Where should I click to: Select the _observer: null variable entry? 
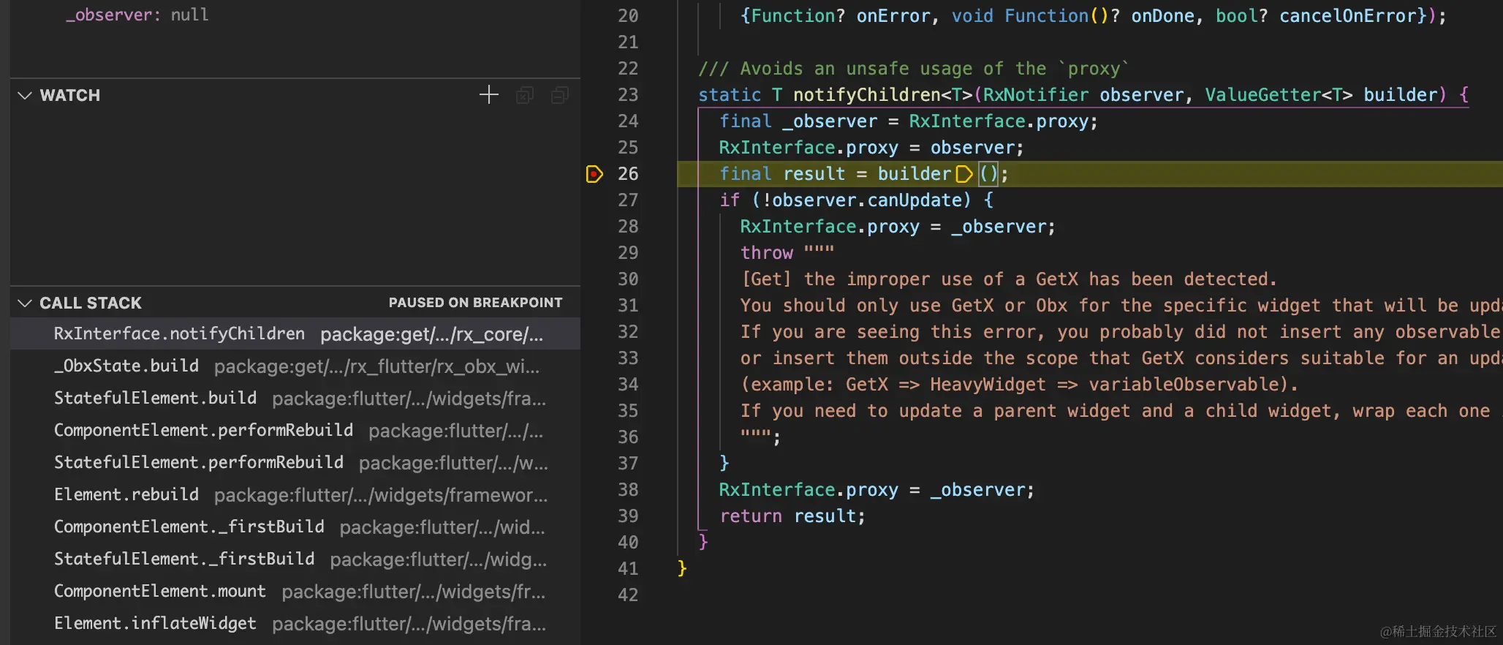coord(137,15)
